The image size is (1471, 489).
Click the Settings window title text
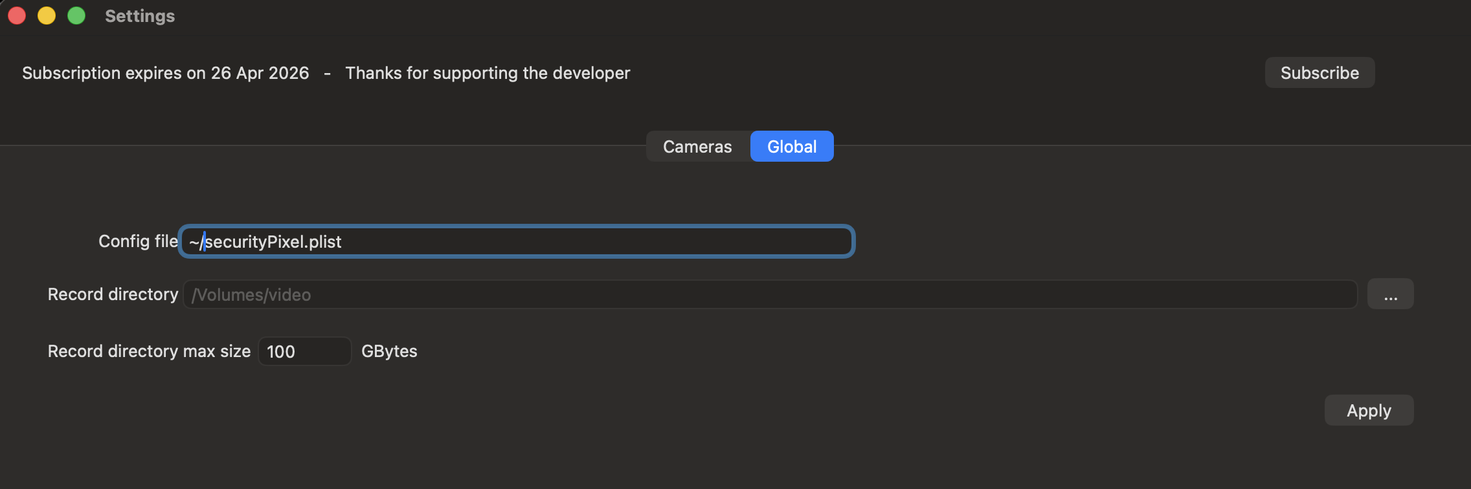[x=140, y=16]
